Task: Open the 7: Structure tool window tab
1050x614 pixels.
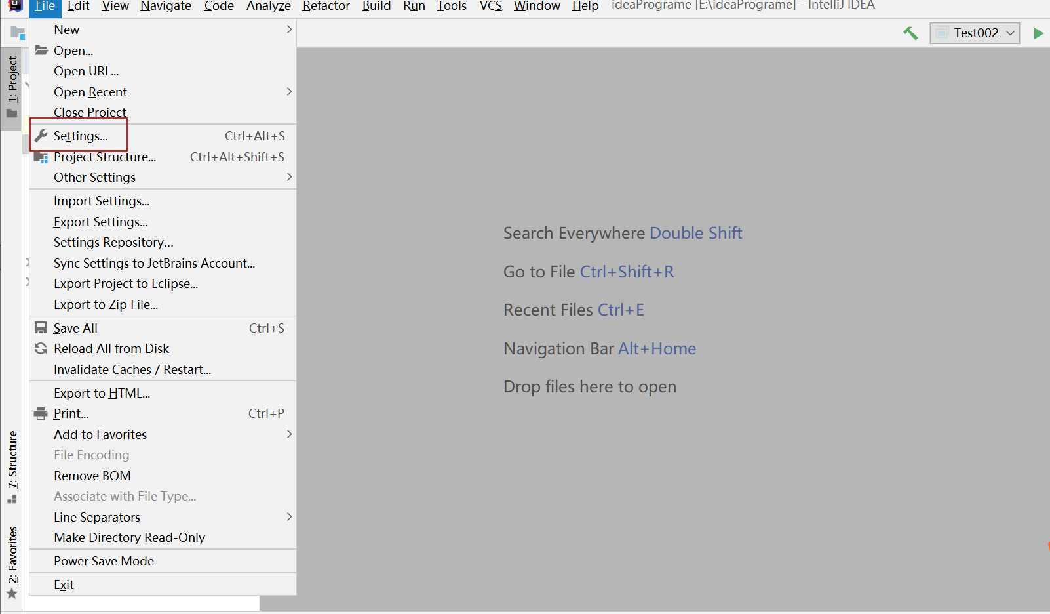Action: click(x=12, y=466)
